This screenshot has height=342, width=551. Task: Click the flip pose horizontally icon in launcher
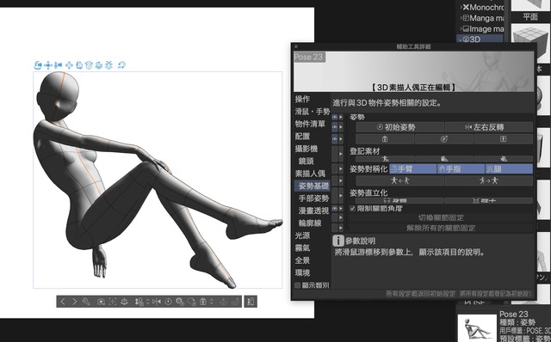click(157, 302)
